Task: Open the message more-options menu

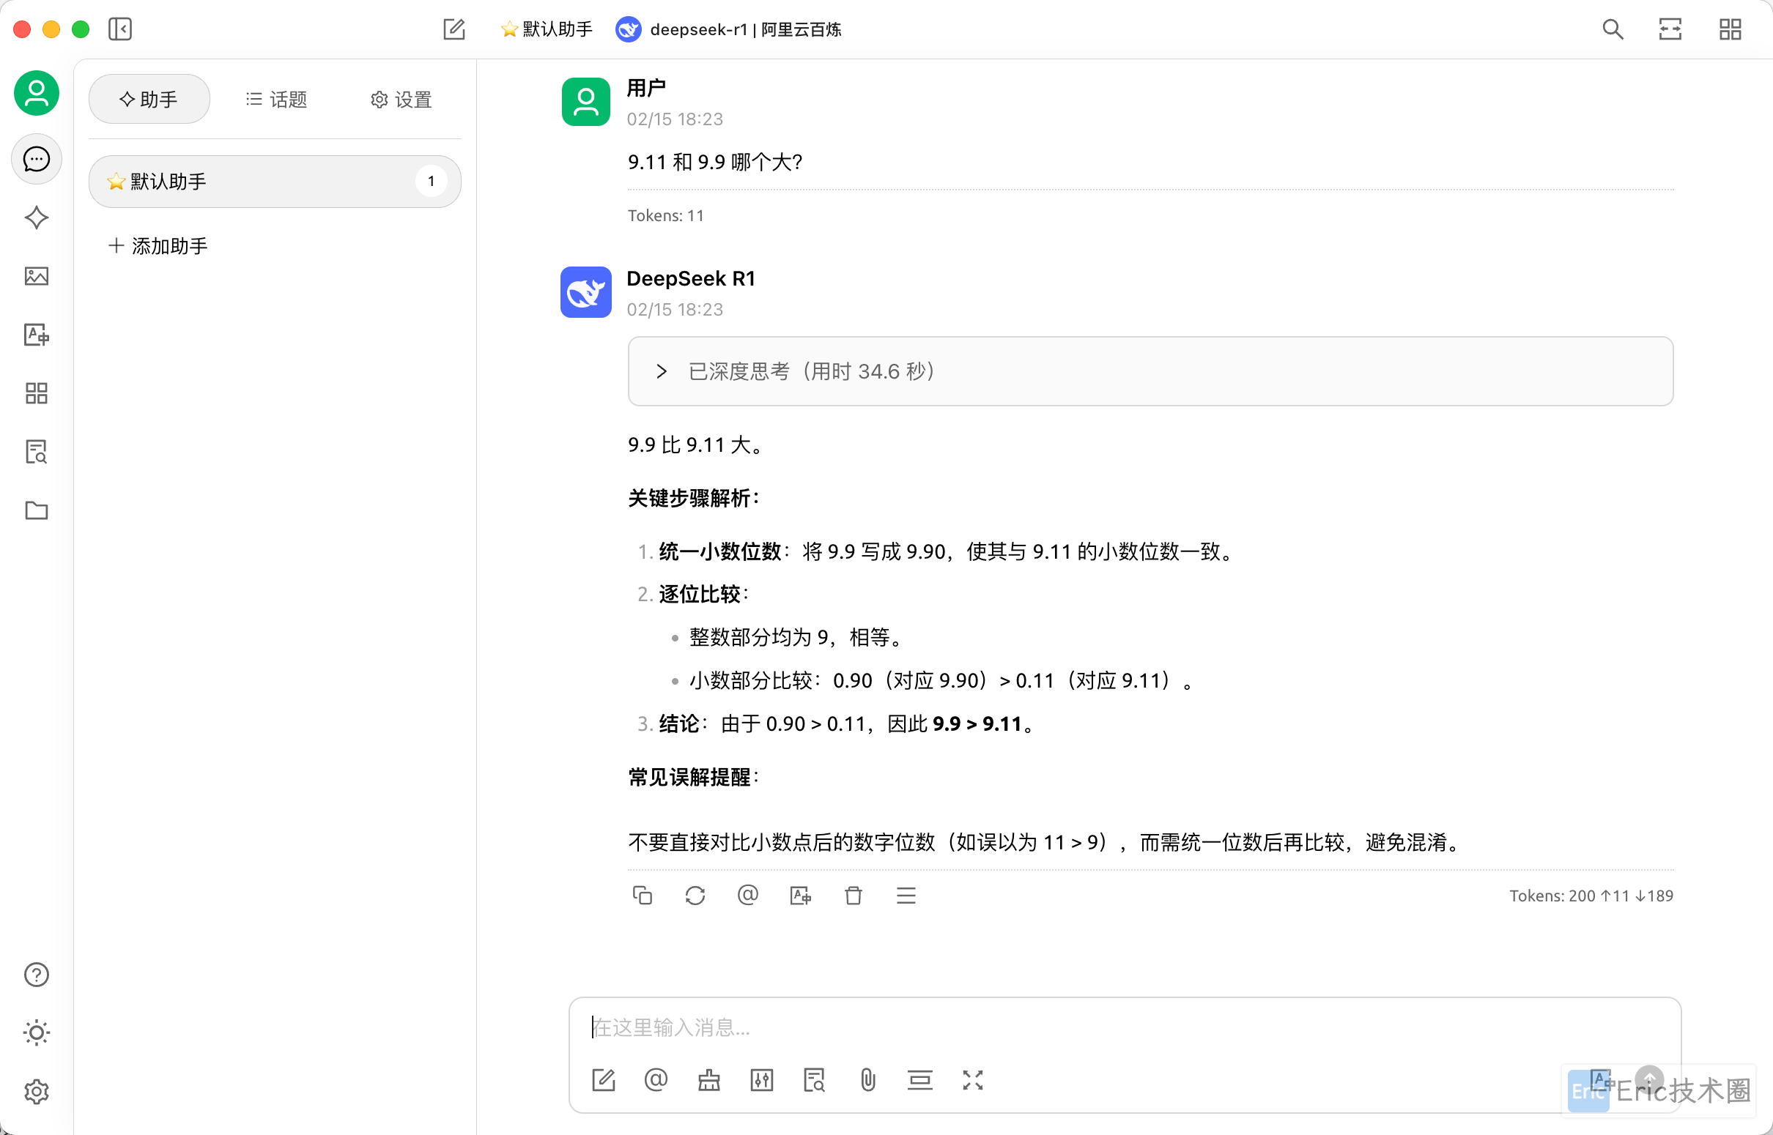Action: pyautogui.click(x=906, y=896)
